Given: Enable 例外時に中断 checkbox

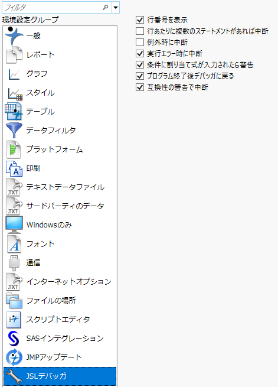Looking at the screenshot, I should 140,42.
